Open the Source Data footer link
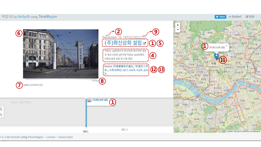The image size is (261, 147). [x=66, y=137]
